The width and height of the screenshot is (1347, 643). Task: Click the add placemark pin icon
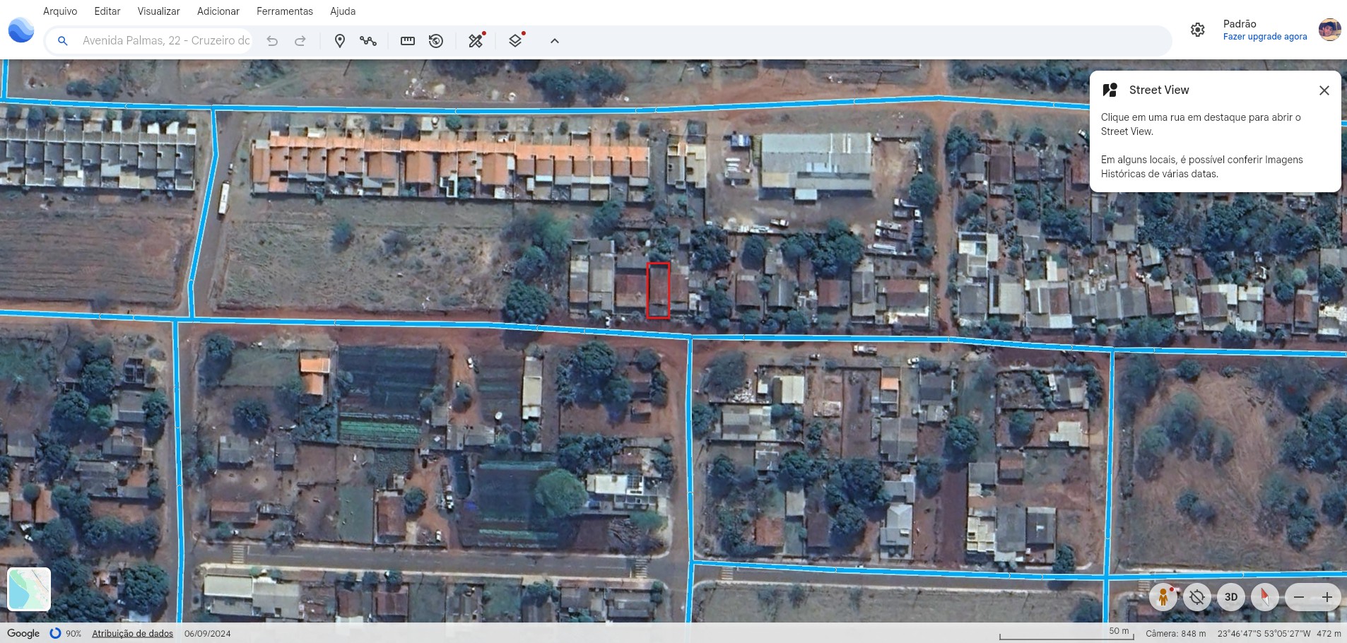(339, 41)
